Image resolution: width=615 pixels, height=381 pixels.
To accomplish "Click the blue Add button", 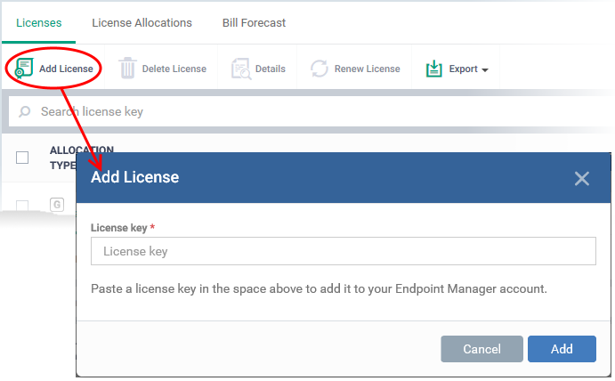I will pyautogui.click(x=562, y=349).
